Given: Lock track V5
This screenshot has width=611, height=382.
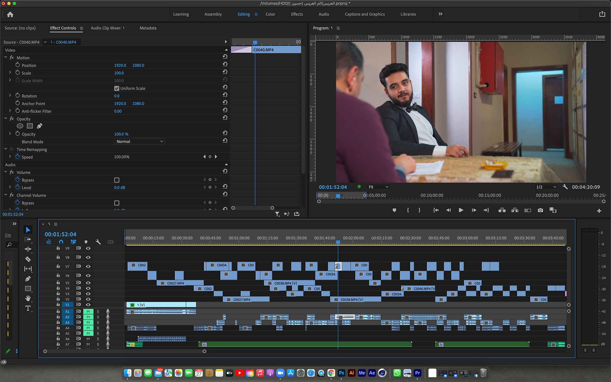Looking at the screenshot, I should pos(58,283).
